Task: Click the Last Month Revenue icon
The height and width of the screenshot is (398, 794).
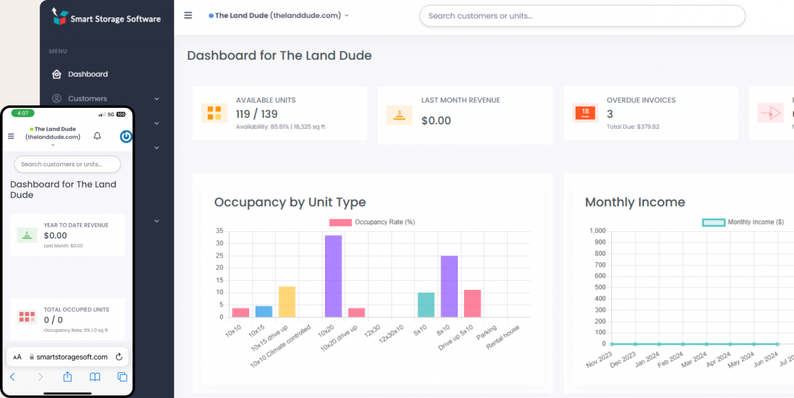Action: tap(399, 115)
